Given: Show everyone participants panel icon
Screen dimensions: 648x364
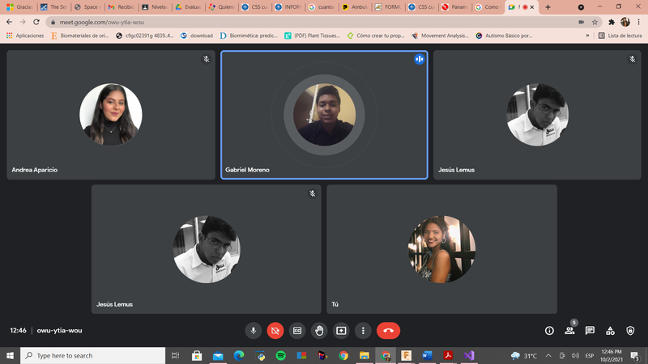Looking at the screenshot, I should pos(570,330).
